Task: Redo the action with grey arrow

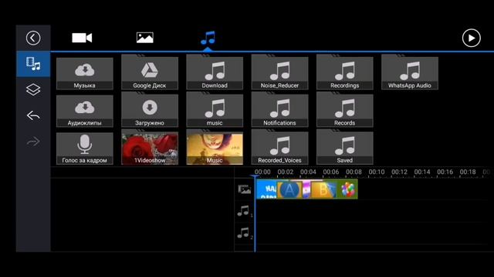Action: 33,142
